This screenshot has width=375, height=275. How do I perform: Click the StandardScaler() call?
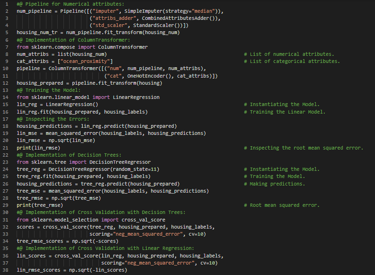point(161,25)
